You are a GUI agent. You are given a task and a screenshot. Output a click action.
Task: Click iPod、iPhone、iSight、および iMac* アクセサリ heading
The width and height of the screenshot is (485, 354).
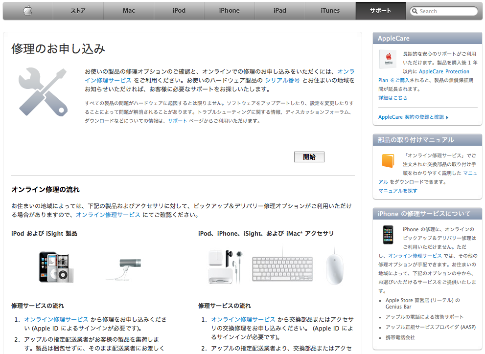266,234
